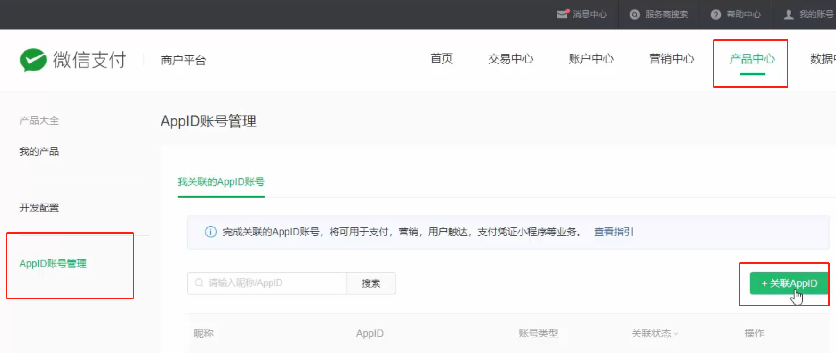Click the 帮助中心 text in top bar
This screenshot has height=353, width=836.
[744, 15]
